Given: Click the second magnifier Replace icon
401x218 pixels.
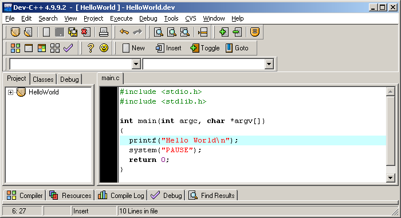Looking at the screenshot, I should point(172,32).
